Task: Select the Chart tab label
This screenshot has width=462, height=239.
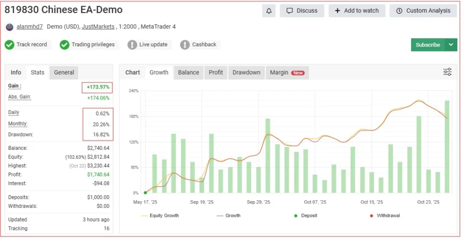Action: coord(133,73)
